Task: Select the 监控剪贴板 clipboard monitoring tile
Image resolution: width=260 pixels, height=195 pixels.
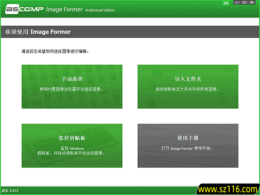Action: tap(72, 145)
